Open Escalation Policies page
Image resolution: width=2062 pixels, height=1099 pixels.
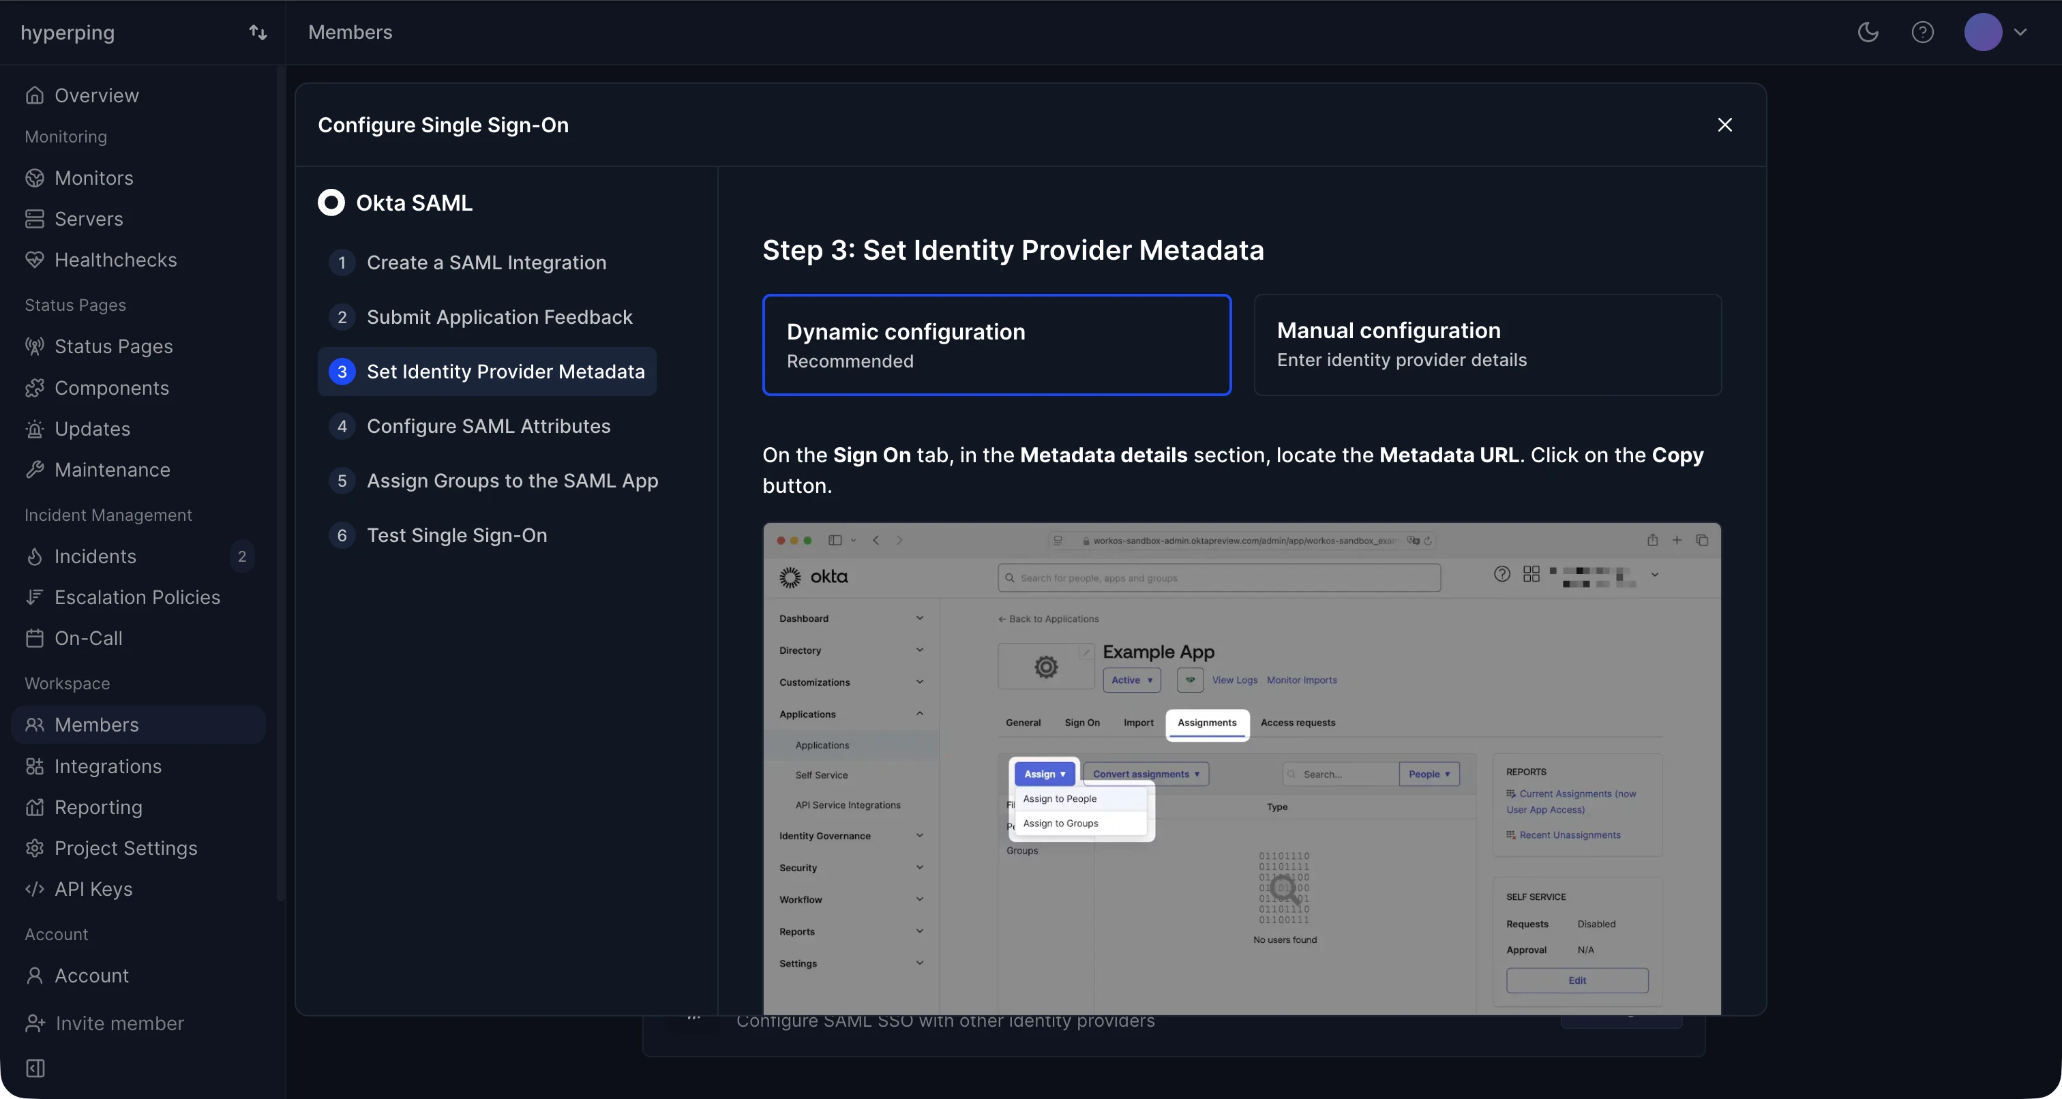pyautogui.click(x=138, y=597)
